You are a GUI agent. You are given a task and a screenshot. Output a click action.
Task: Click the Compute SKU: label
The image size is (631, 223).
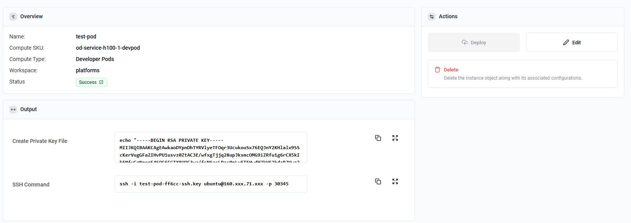point(27,48)
